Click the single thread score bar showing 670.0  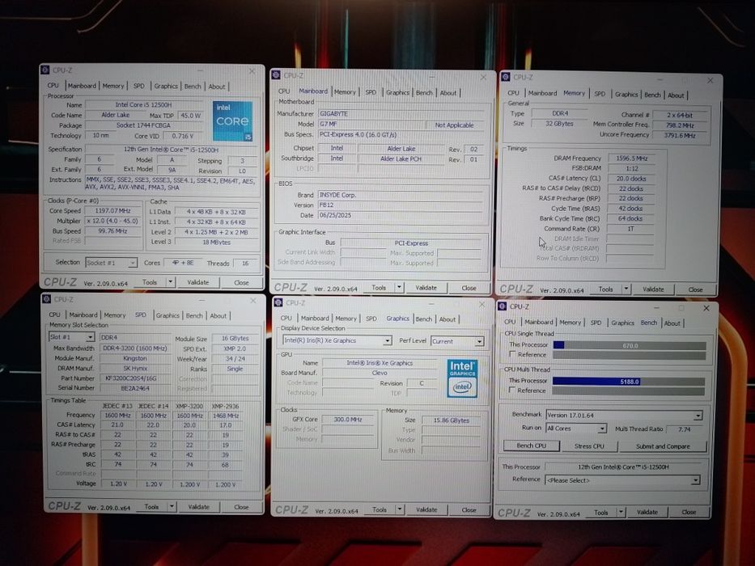(x=630, y=345)
